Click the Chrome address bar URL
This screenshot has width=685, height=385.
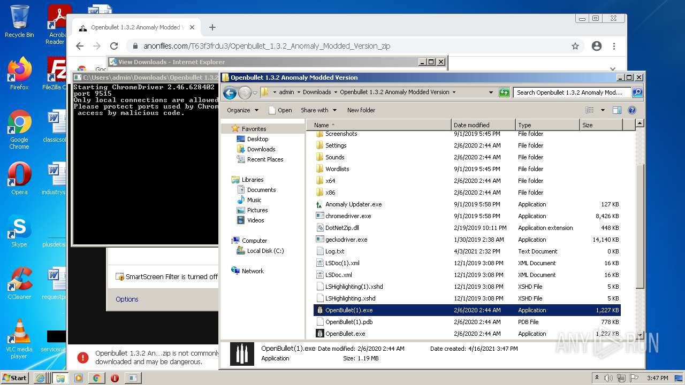[x=267, y=46]
